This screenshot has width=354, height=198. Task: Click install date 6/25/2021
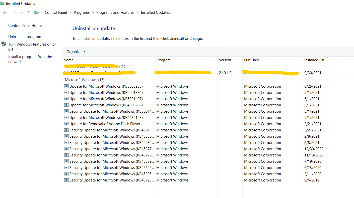coord(313,86)
